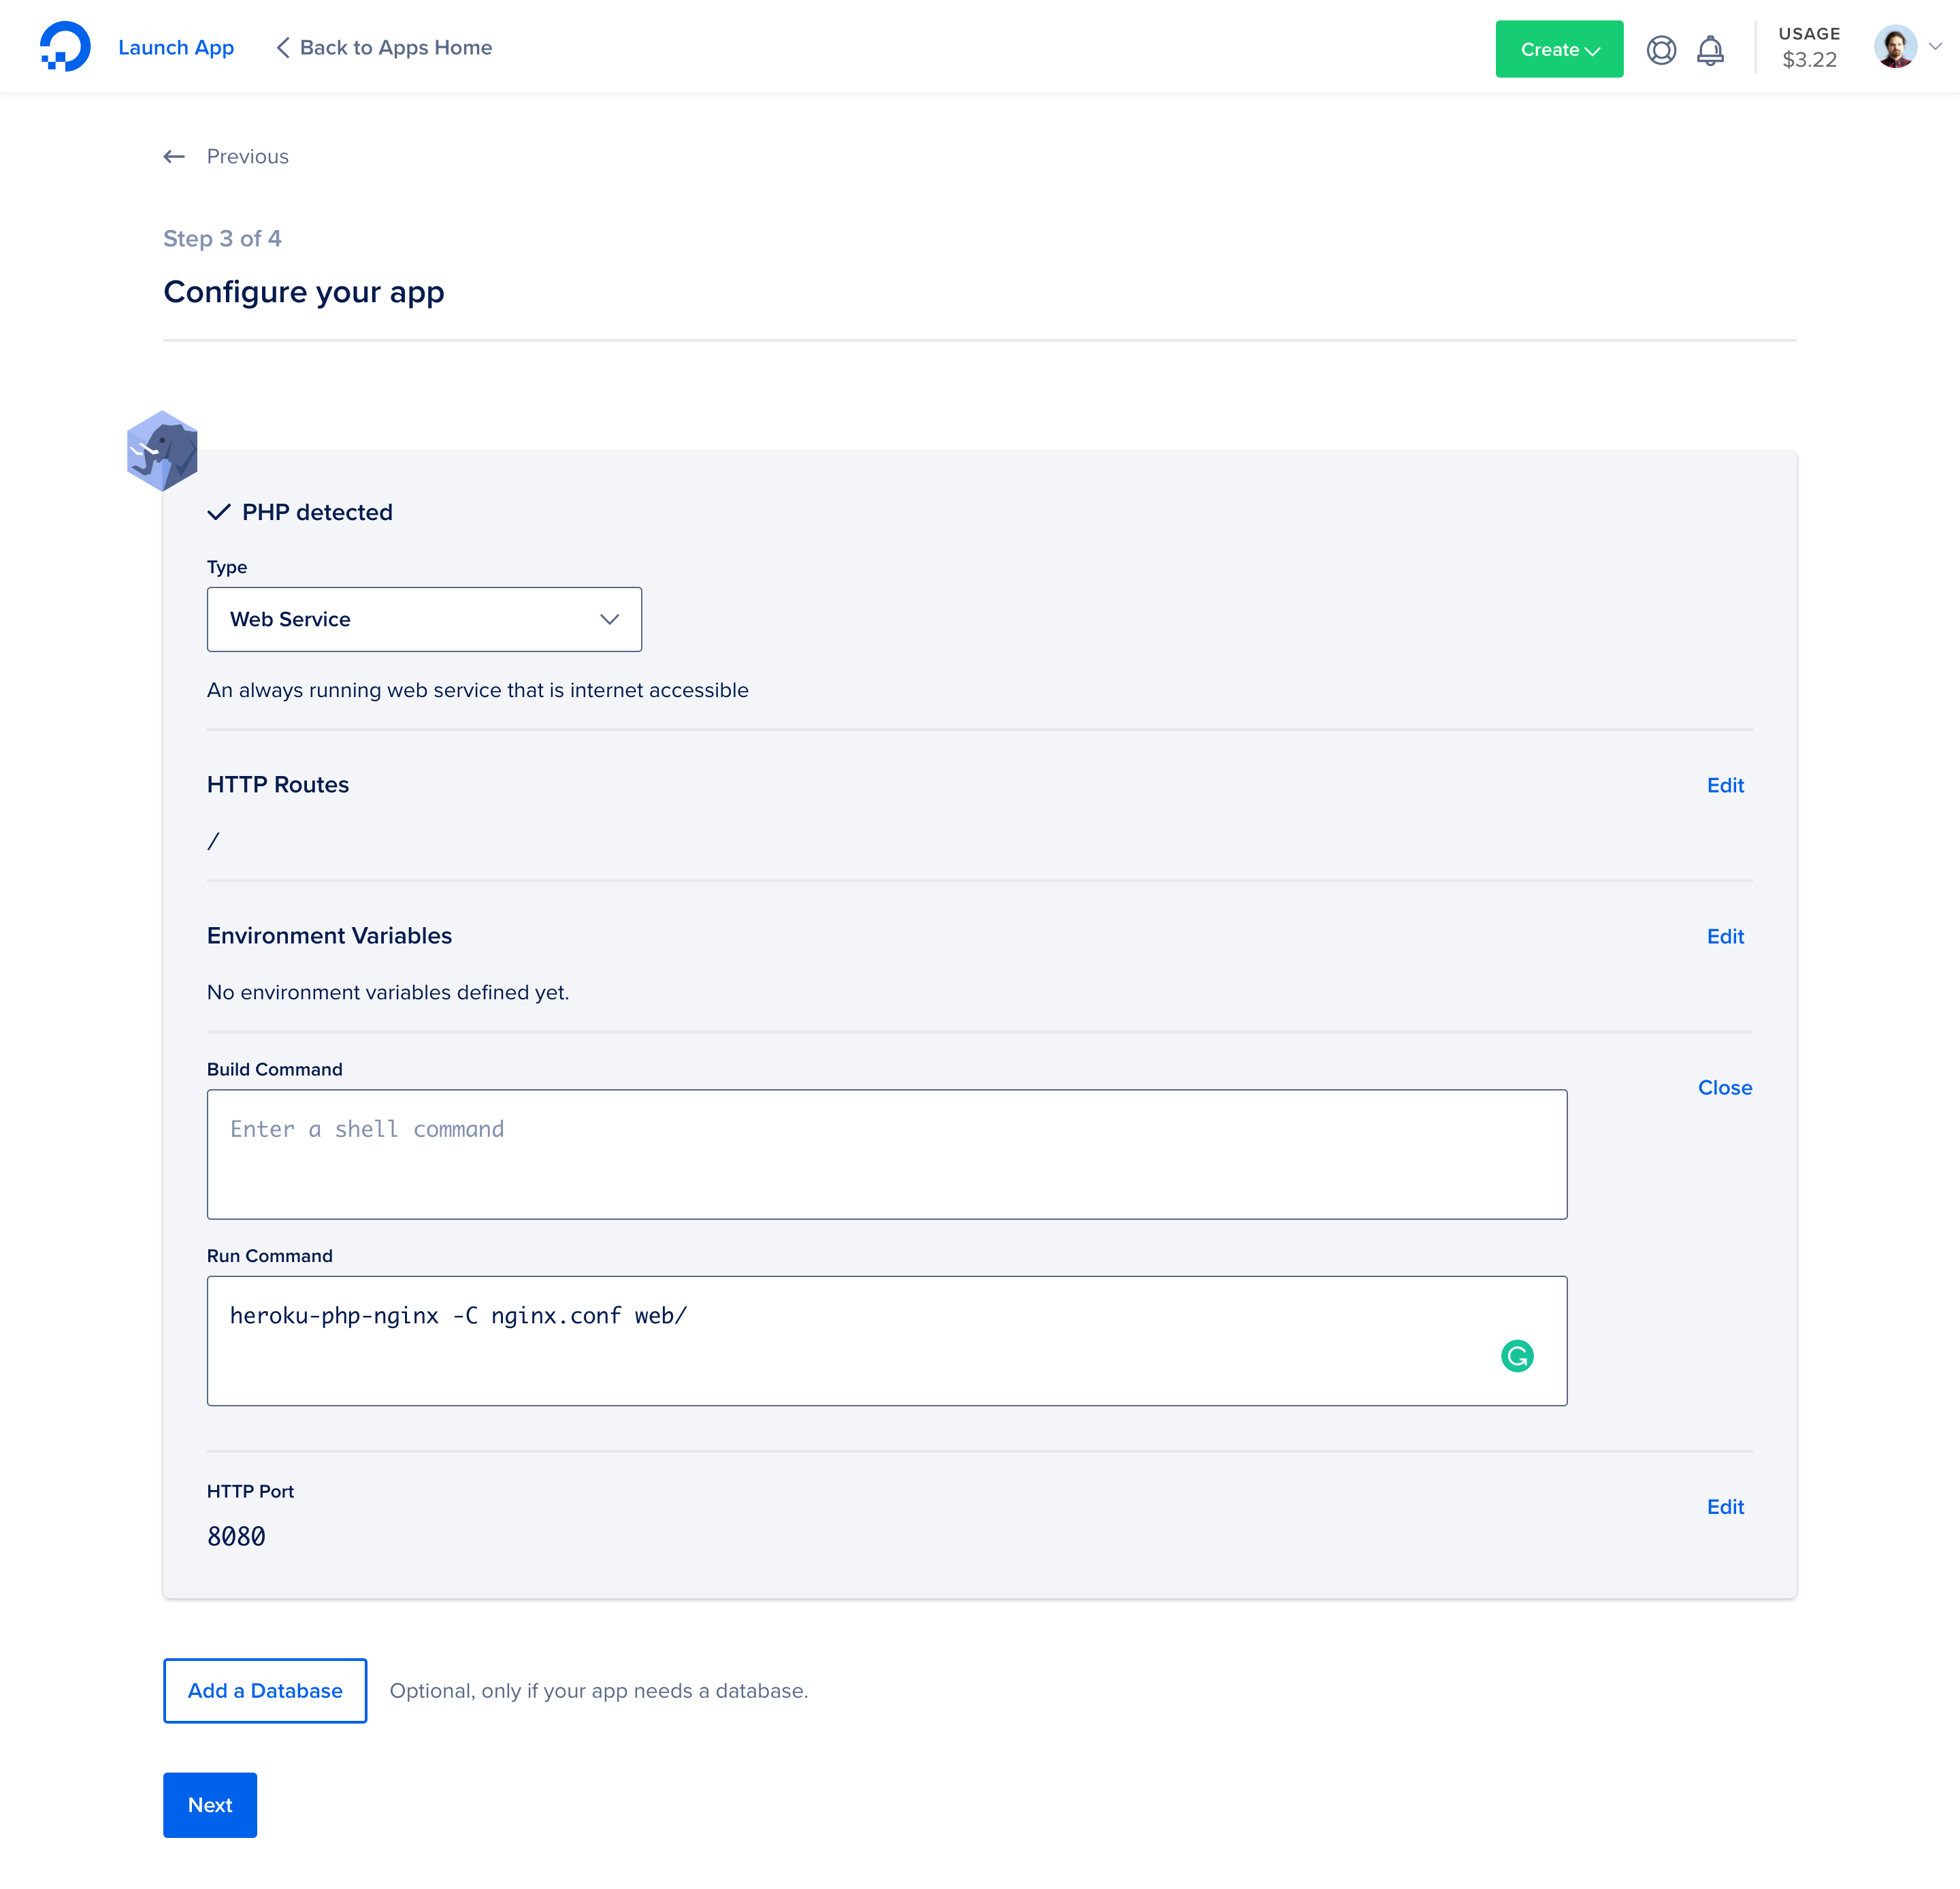Image resolution: width=1960 pixels, height=1889 pixels.
Task: Focus the Build Command input field
Action: pos(886,1154)
